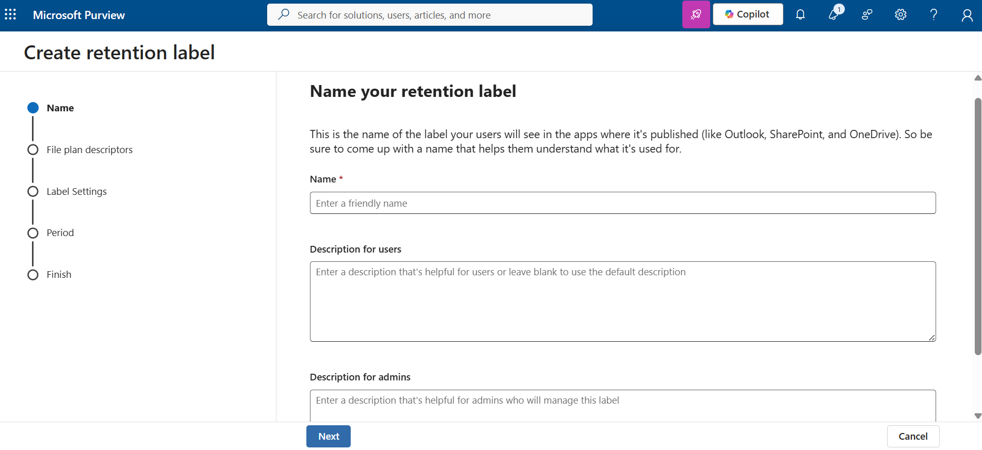This screenshot has height=450, width=982.
Task: Click the 'Create retention label' page title
Action: click(119, 53)
